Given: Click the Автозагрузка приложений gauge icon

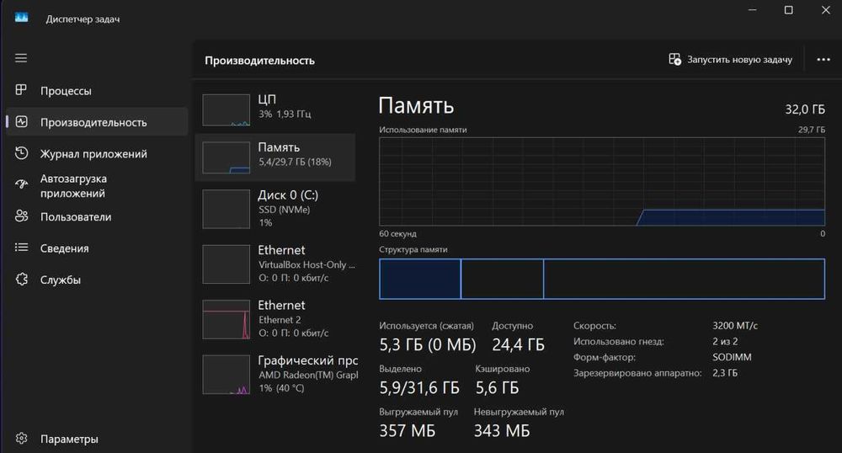Looking at the screenshot, I should [x=22, y=184].
